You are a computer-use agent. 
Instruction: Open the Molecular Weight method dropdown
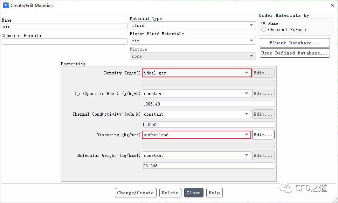196,155
